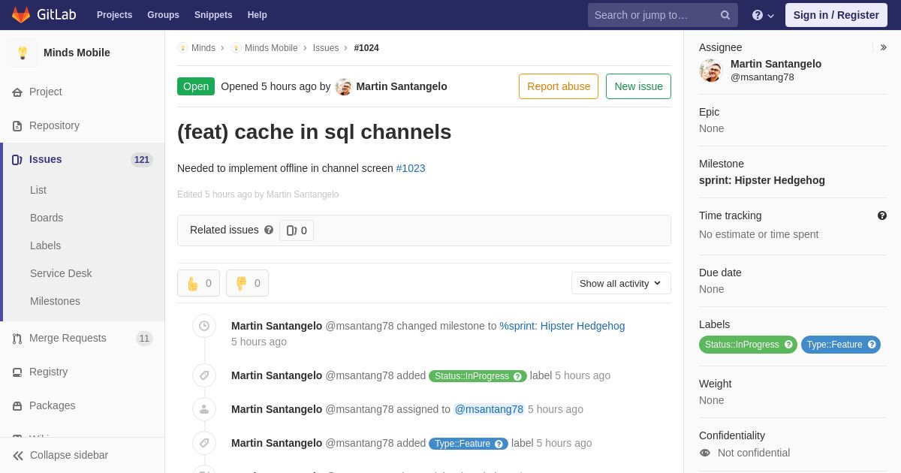This screenshot has height=473, width=901.
Task: Click the New issue button
Action: (x=638, y=86)
